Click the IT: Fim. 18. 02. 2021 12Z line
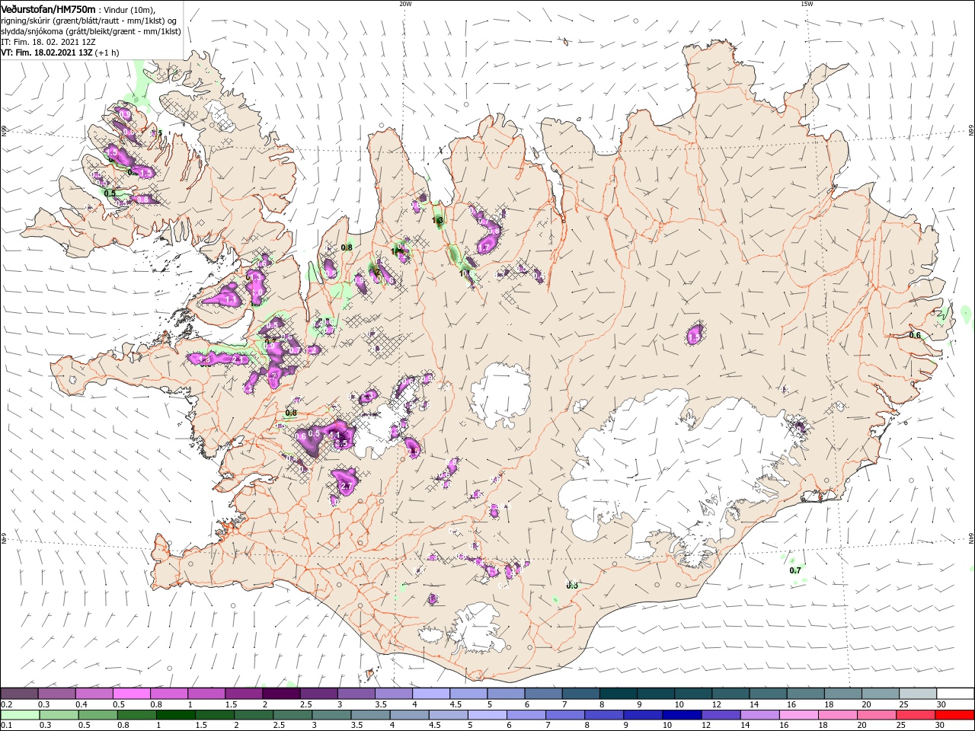The width and height of the screenshot is (975, 731). (x=47, y=42)
